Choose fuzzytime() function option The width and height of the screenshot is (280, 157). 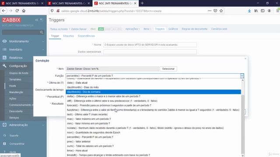pos(154,110)
